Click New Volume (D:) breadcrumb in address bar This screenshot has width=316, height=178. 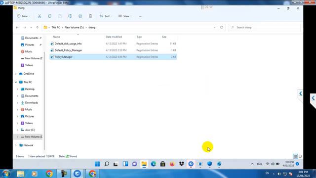pyautogui.click(x=74, y=28)
